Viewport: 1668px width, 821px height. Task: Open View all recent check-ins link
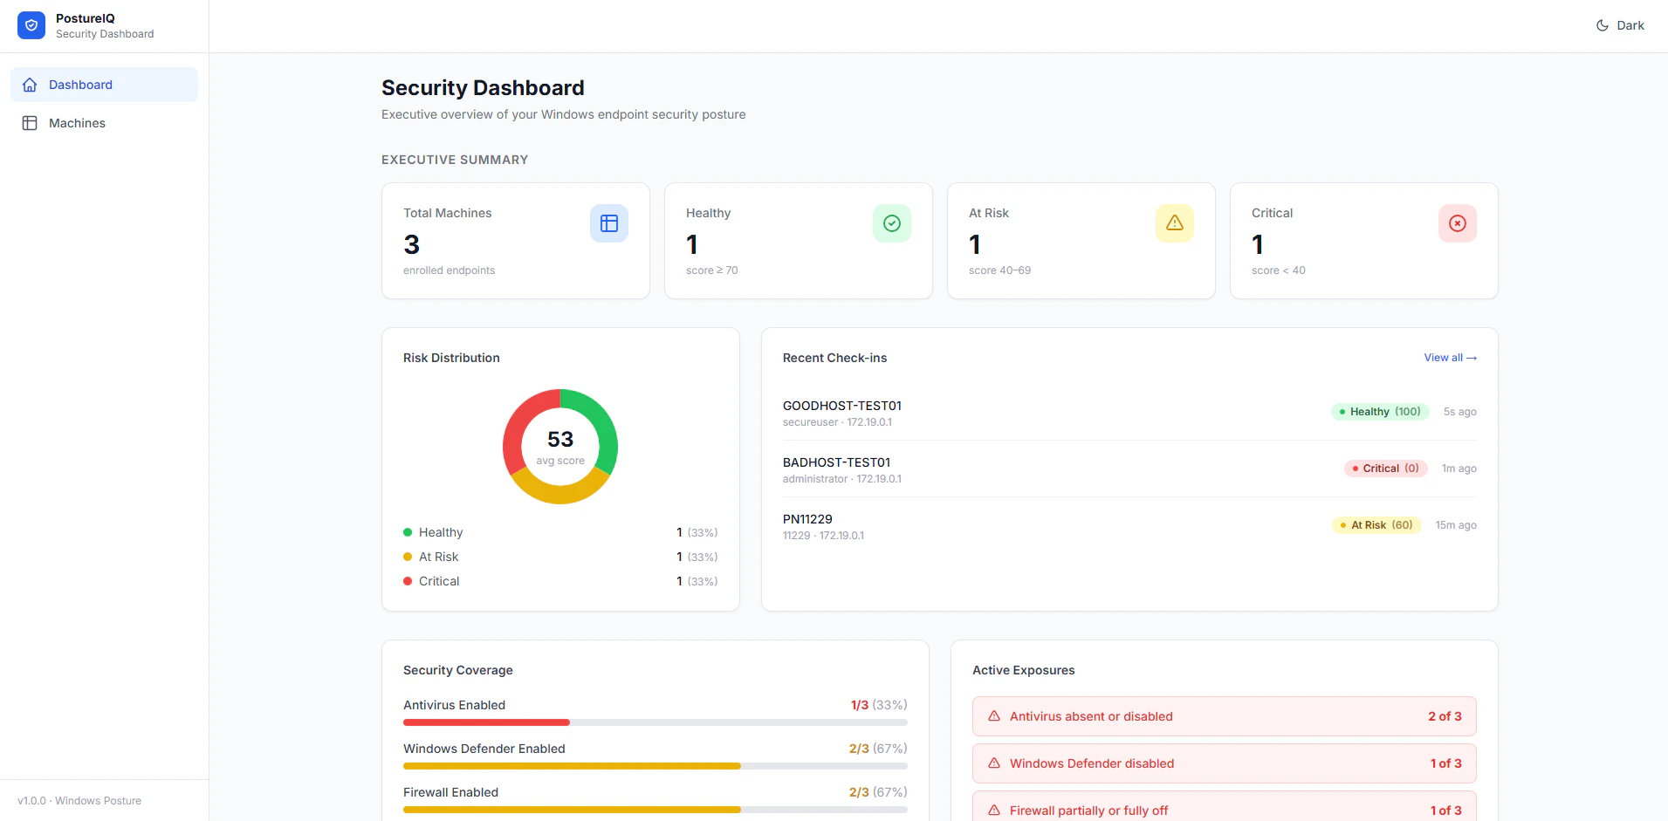(1451, 358)
